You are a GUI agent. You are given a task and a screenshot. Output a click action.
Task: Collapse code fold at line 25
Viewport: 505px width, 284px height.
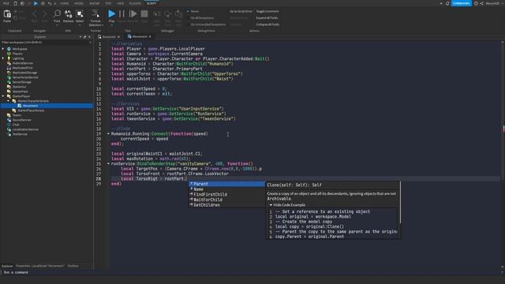[109, 163]
